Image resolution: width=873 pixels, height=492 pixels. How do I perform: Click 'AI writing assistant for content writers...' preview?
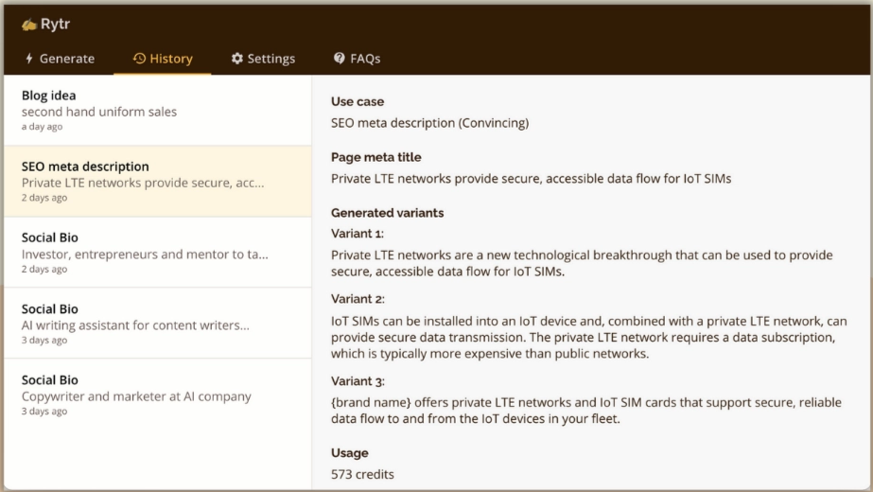coord(135,325)
